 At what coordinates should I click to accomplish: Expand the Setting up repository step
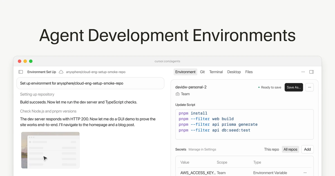point(37,94)
